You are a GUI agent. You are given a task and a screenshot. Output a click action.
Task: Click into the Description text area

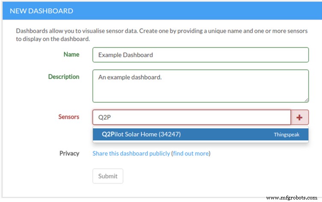[200, 86]
